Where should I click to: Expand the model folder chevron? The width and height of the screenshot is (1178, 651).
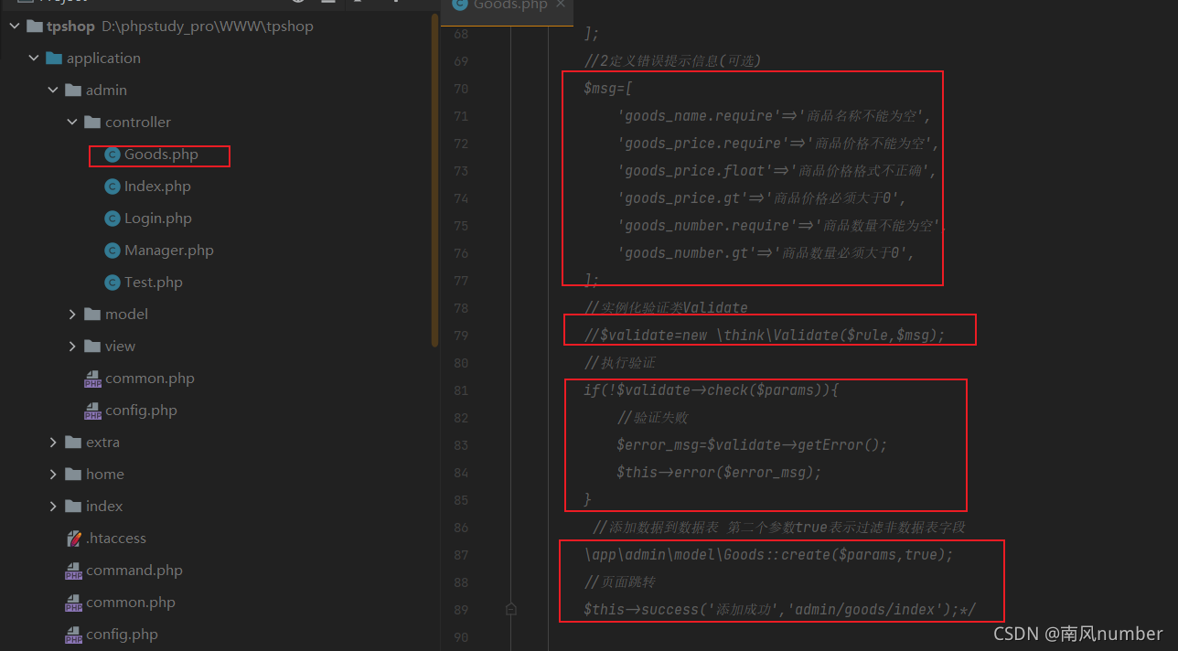click(x=72, y=315)
